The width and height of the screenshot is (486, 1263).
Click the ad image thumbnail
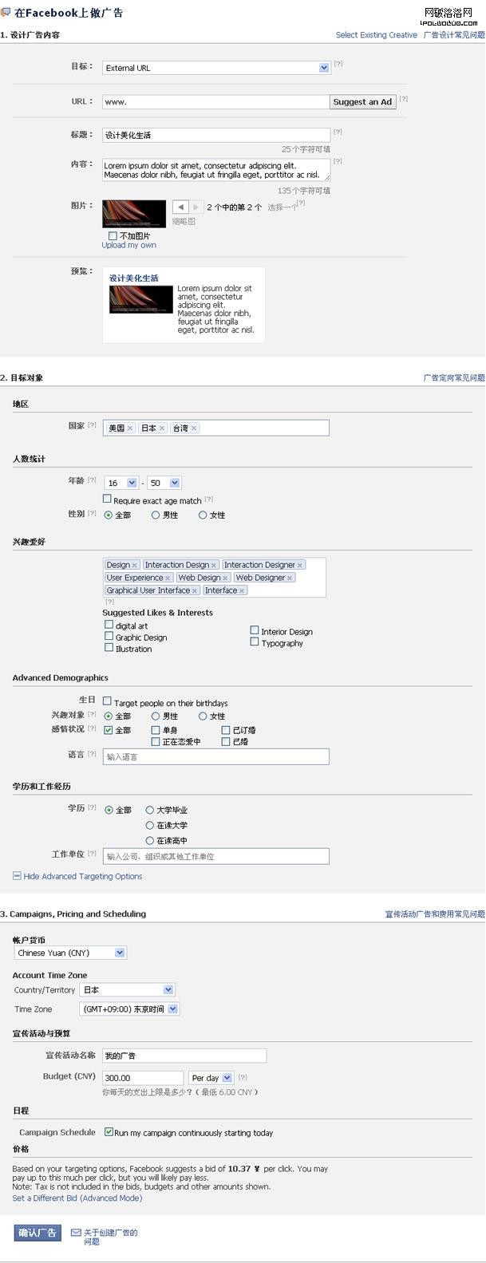click(134, 214)
